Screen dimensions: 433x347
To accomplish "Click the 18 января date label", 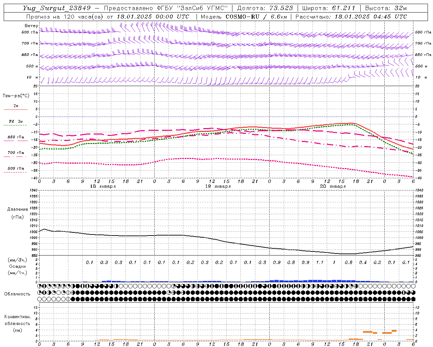I will pos(103,186).
